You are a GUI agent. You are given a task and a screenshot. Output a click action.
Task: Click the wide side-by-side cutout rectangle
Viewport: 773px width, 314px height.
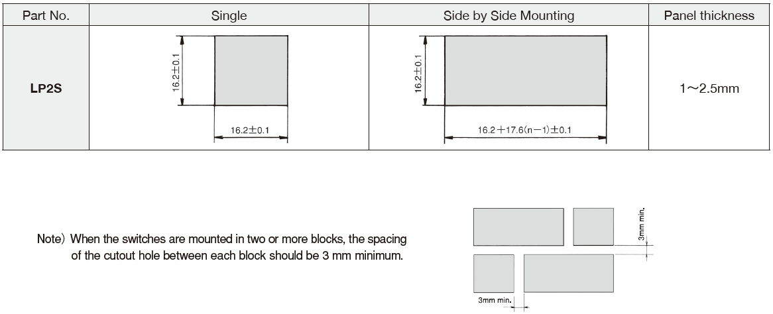click(526, 70)
